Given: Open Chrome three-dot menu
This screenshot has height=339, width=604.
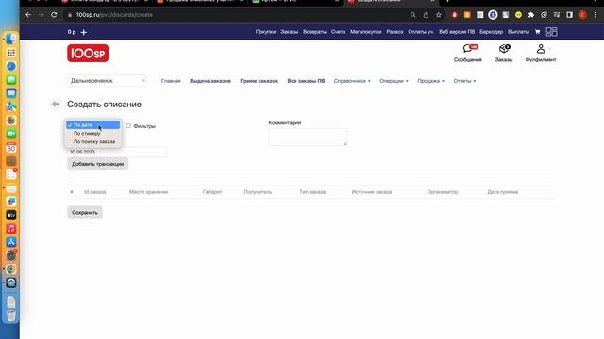Looking at the screenshot, I should pos(596,15).
